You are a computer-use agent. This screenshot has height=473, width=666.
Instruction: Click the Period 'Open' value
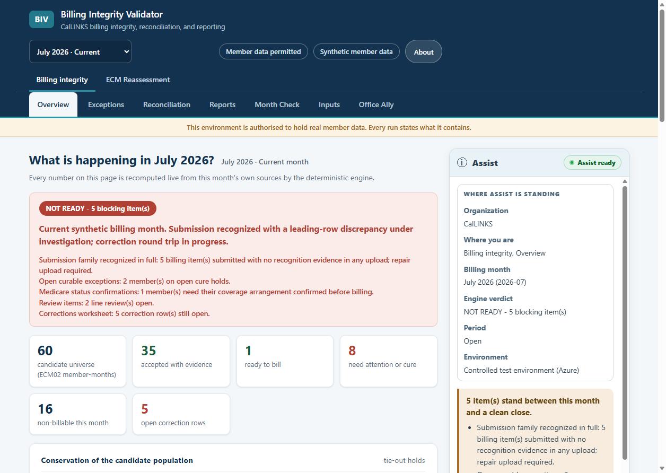point(472,341)
